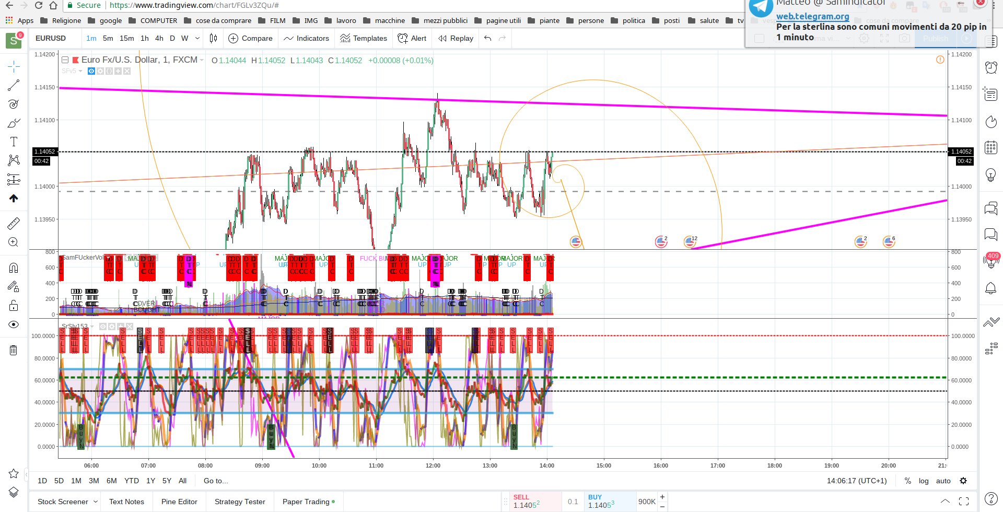Viewport: 1003px width, 512px height.
Task: Open public chats icon in right sidebar
Action: [991, 208]
